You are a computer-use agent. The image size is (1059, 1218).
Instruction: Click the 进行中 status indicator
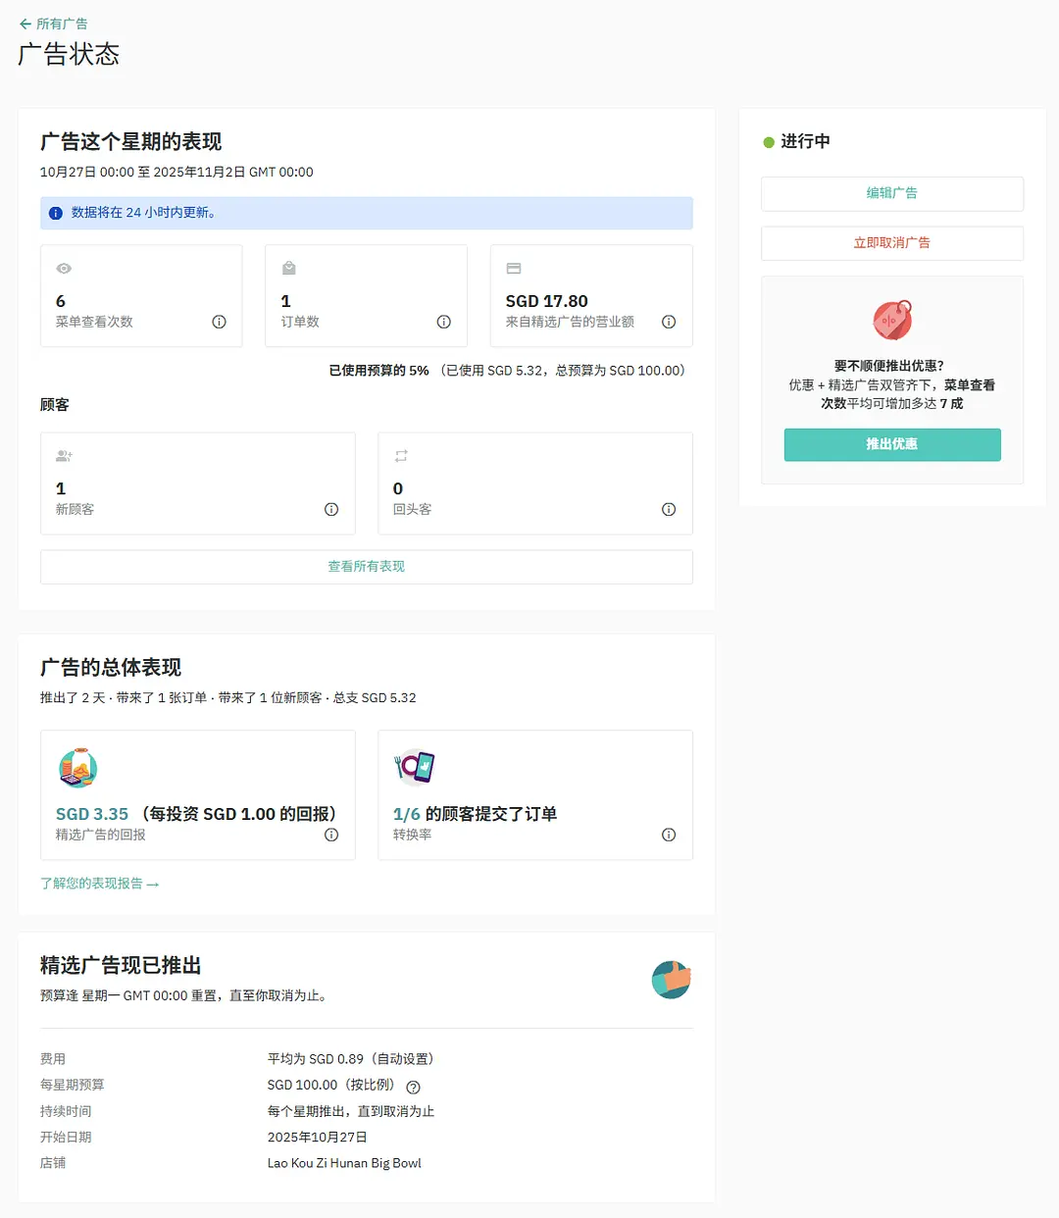pyautogui.click(x=796, y=141)
